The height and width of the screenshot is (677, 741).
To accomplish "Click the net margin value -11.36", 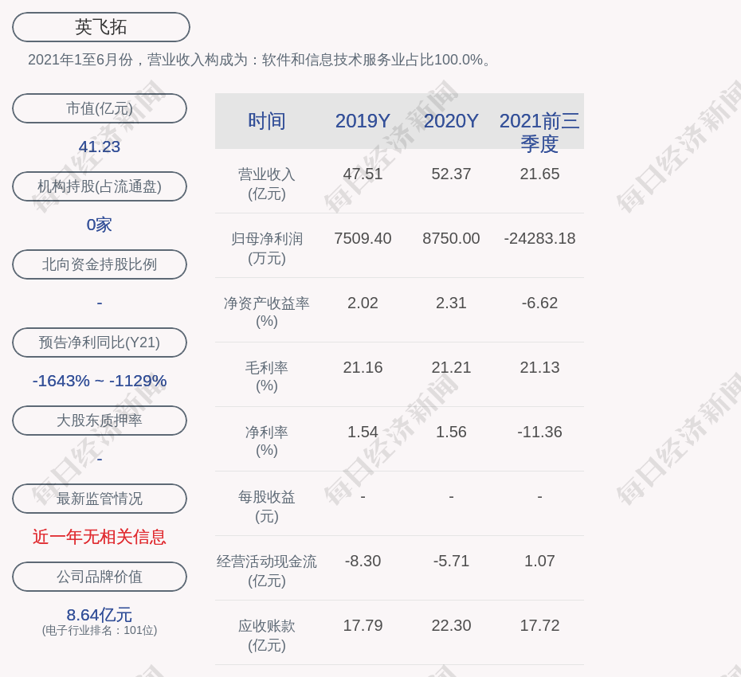I will tap(539, 432).
